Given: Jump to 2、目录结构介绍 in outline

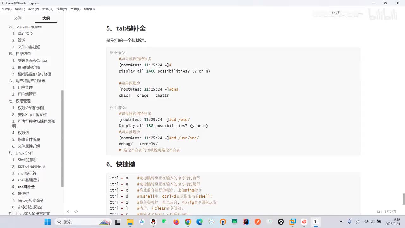Looking at the screenshot, I should [x=26, y=67].
